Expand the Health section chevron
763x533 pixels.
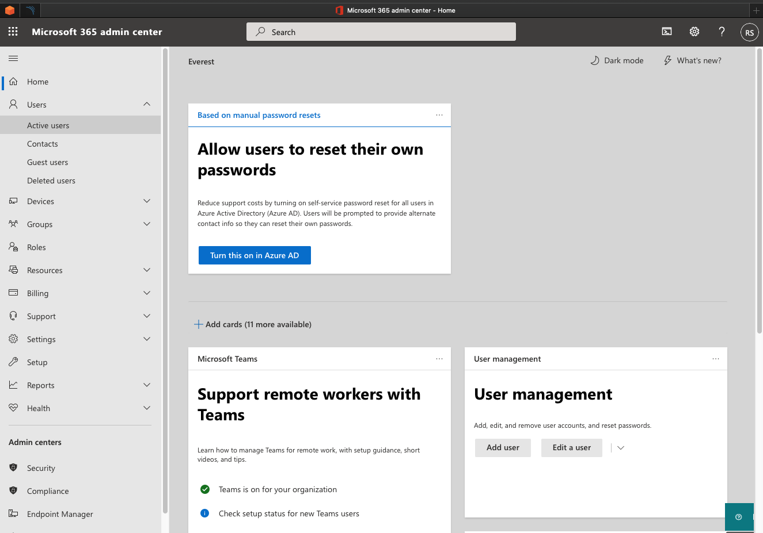(x=147, y=408)
